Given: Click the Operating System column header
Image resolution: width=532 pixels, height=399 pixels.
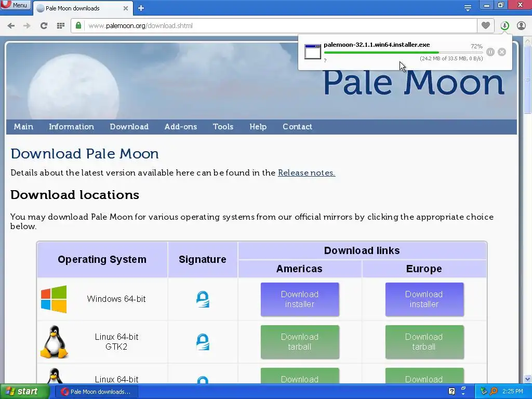Looking at the screenshot, I should click(x=102, y=260).
